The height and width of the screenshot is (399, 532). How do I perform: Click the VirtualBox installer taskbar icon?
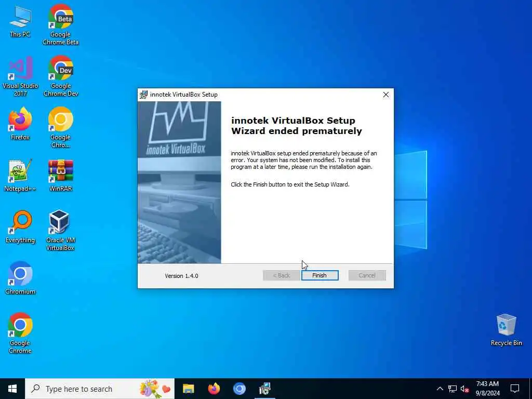coord(264,389)
